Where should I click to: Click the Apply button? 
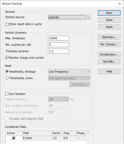coord(109,27)
